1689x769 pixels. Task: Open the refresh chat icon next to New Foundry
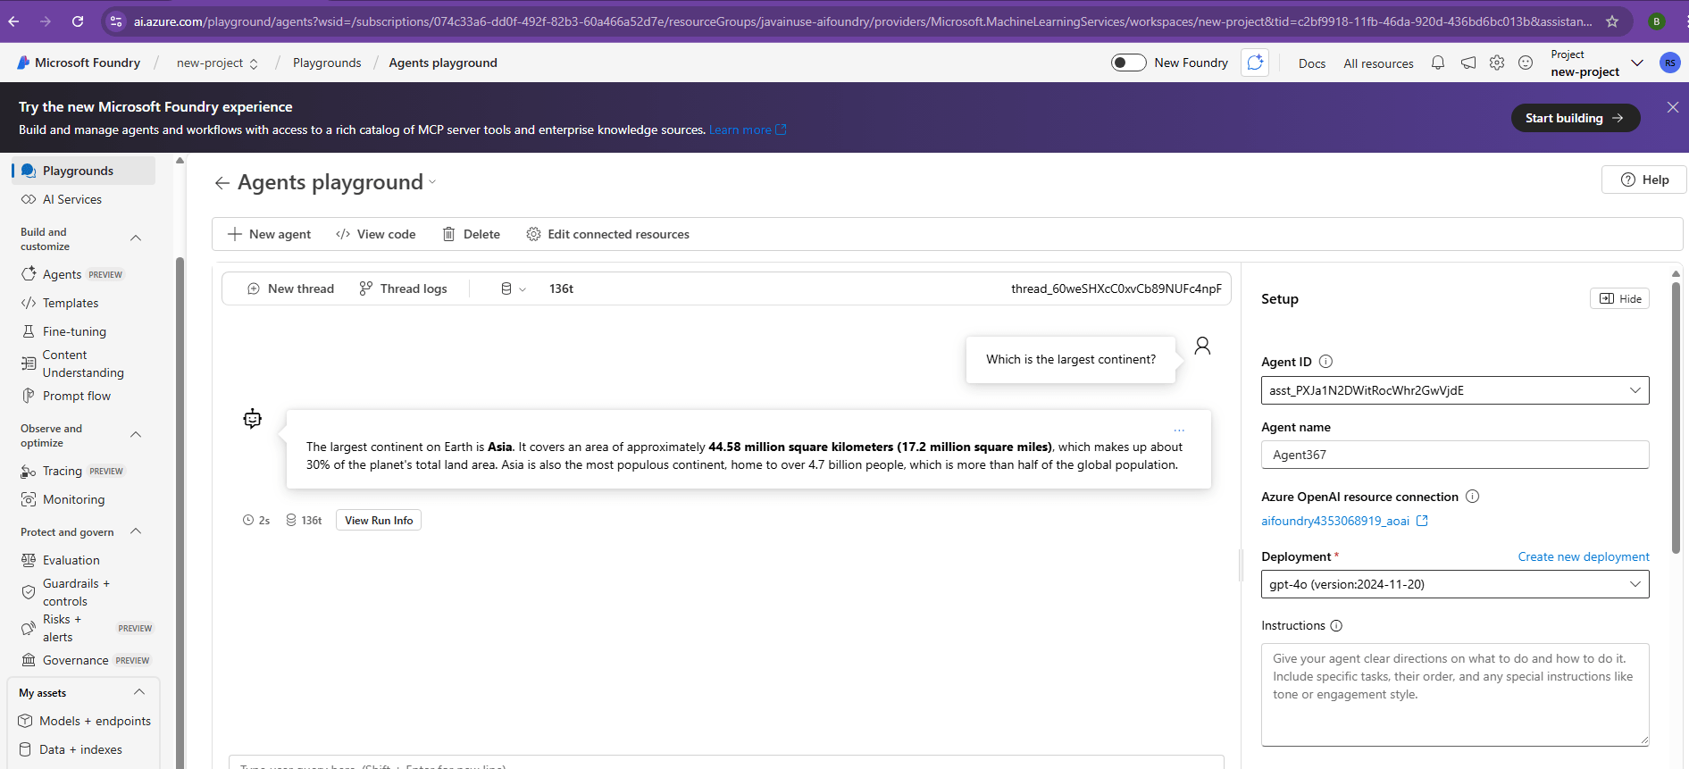point(1255,63)
